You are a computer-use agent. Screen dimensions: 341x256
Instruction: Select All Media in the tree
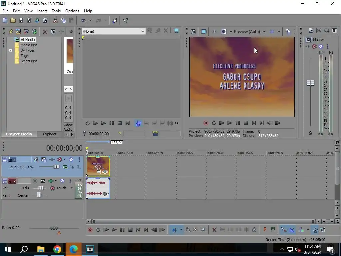pyautogui.click(x=28, y=40)
